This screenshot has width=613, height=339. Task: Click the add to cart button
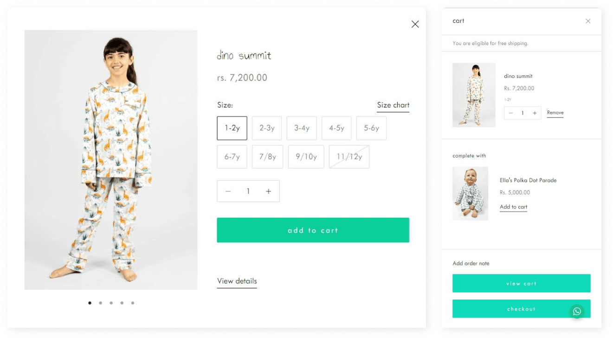click(x=313, y=230)
